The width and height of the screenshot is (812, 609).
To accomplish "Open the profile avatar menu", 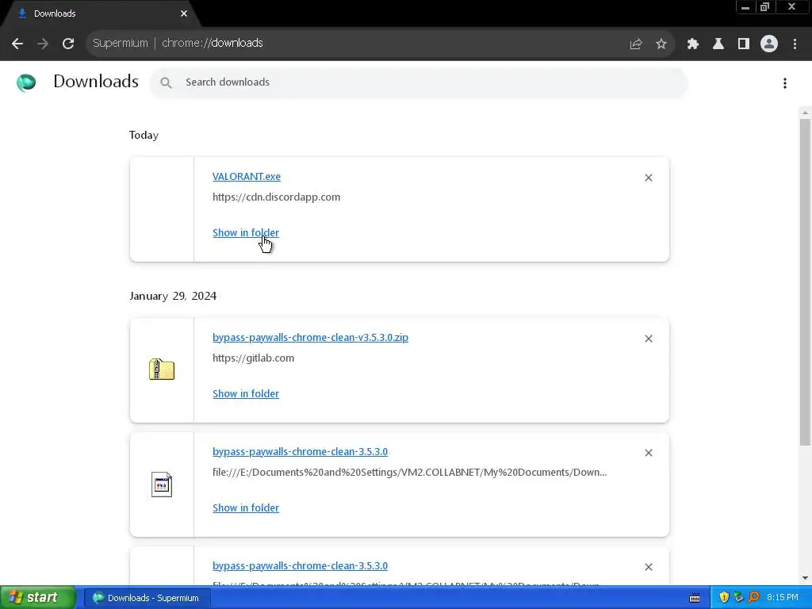I will (769, 44).
